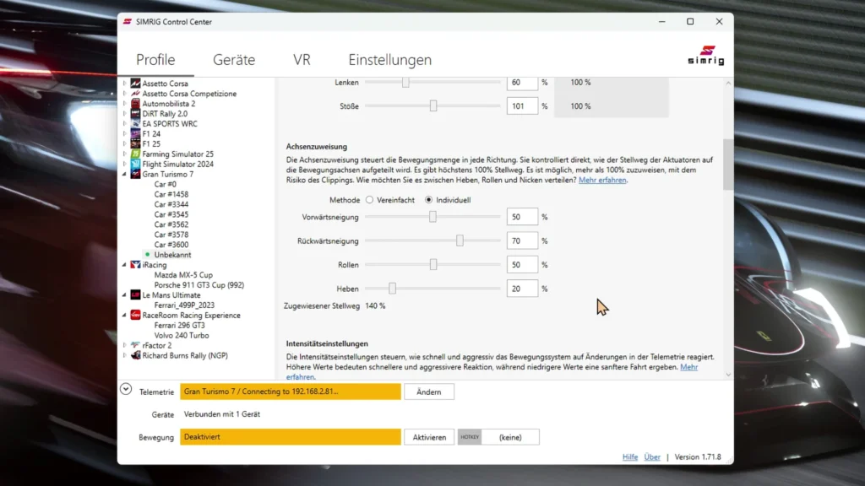Switch to the Geräte tab

coord(234,60)
